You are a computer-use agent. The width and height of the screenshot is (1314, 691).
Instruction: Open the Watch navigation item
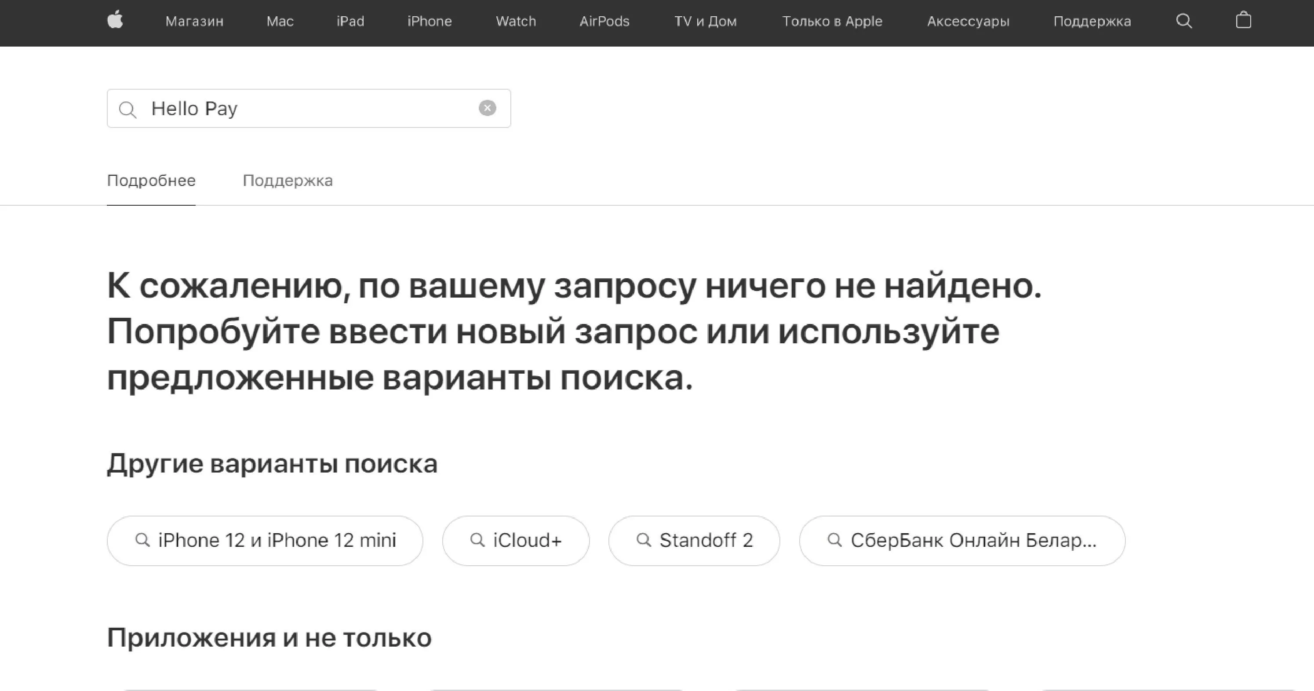point(516,22)
